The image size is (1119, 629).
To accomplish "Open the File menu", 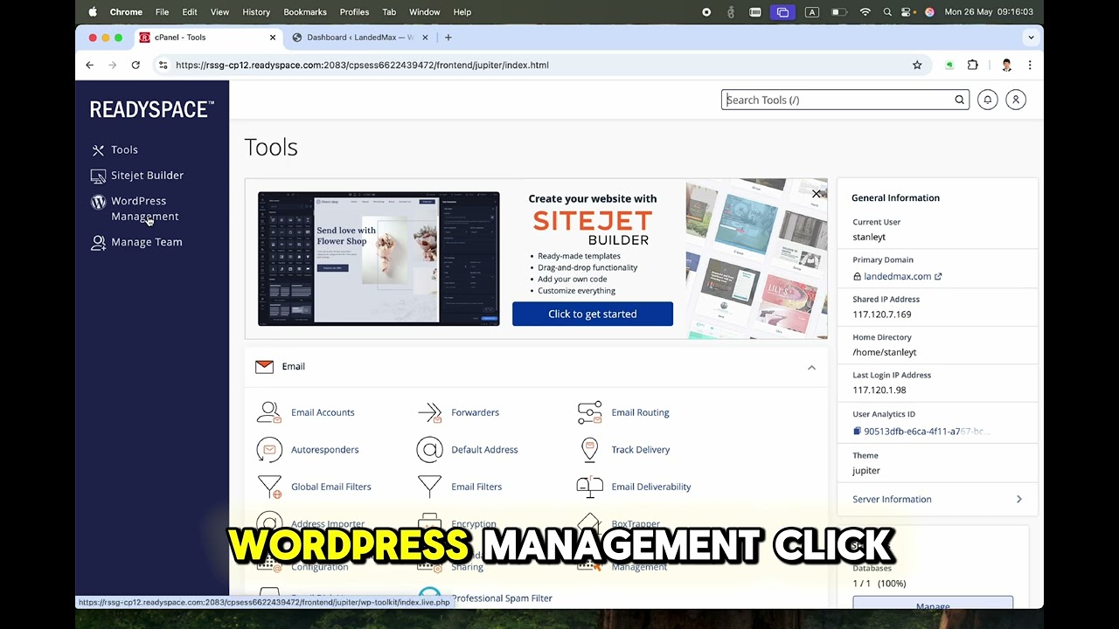I will click(x=162, y=12).
